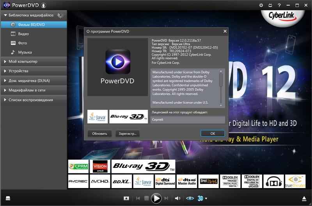Mute audio with the speaker icon
The image size is (312, 206).
coord(177,198)
